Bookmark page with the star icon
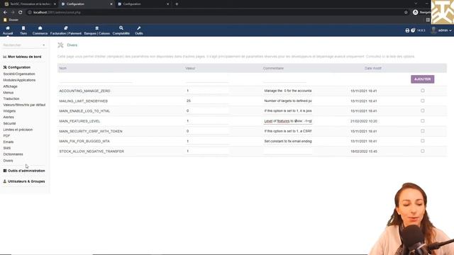 pos(406,13)
